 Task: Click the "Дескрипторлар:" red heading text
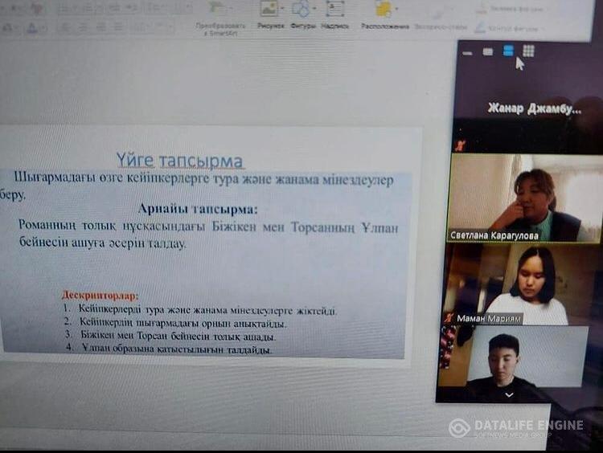100,296
